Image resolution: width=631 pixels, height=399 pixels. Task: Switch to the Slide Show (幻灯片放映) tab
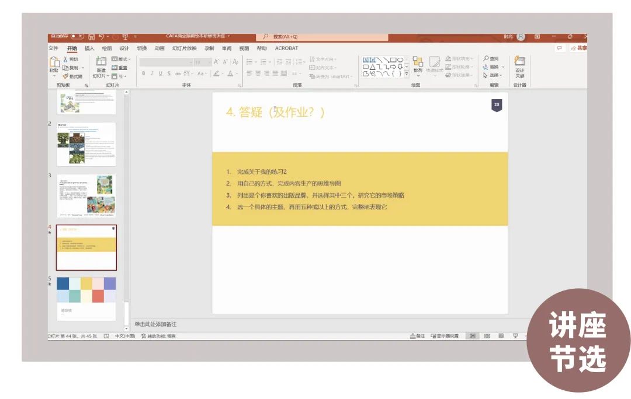pyautogui.click(x=184, y=48)
